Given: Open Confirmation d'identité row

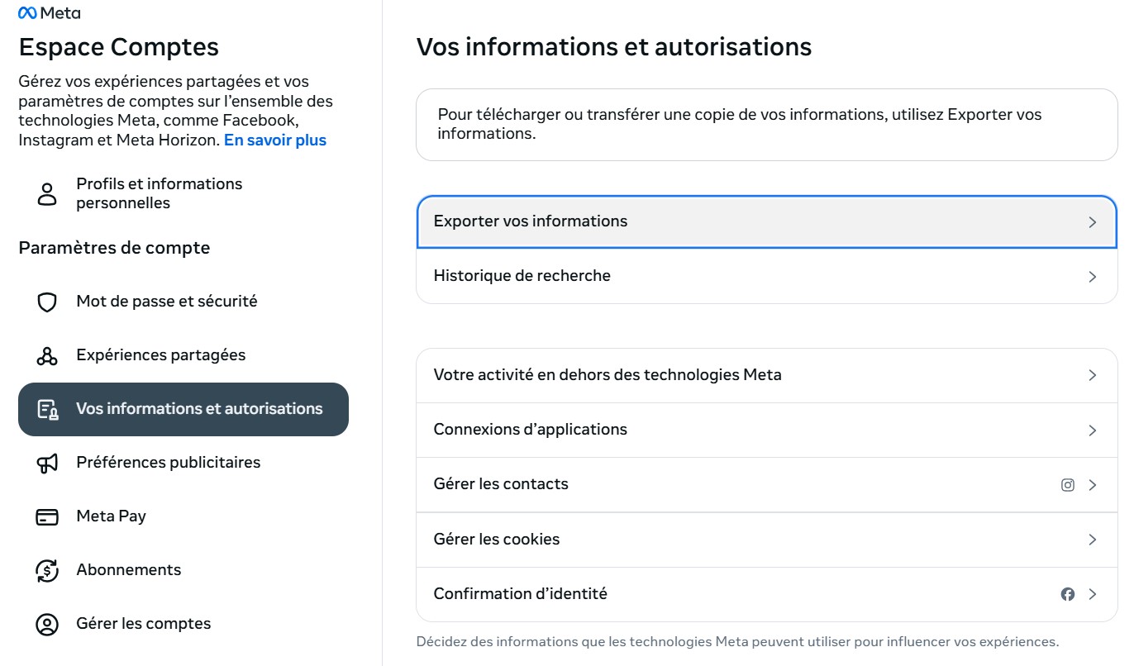Looking at the screenshot, I should (x=521, y=594).
